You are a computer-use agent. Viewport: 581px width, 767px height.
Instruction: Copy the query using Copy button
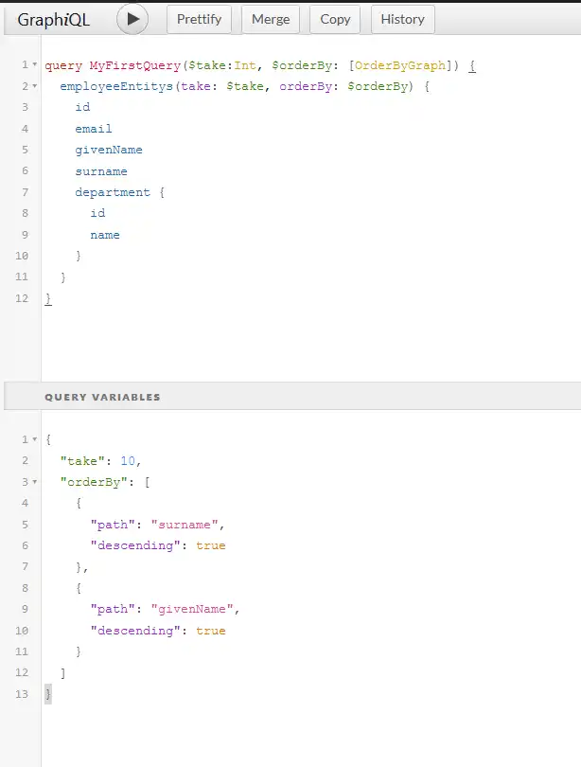coord(335,19)
